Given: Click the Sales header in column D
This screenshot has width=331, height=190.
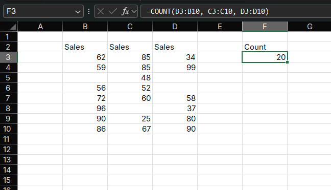Looking at the screenshot, I should click(x=175, y=47).
